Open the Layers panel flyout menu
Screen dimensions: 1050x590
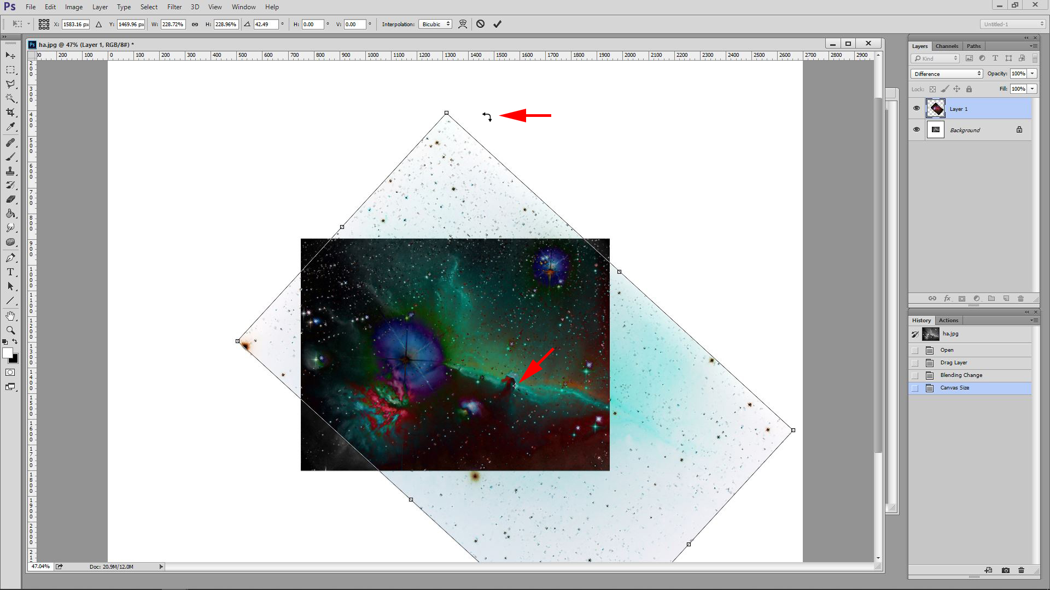1034,46
